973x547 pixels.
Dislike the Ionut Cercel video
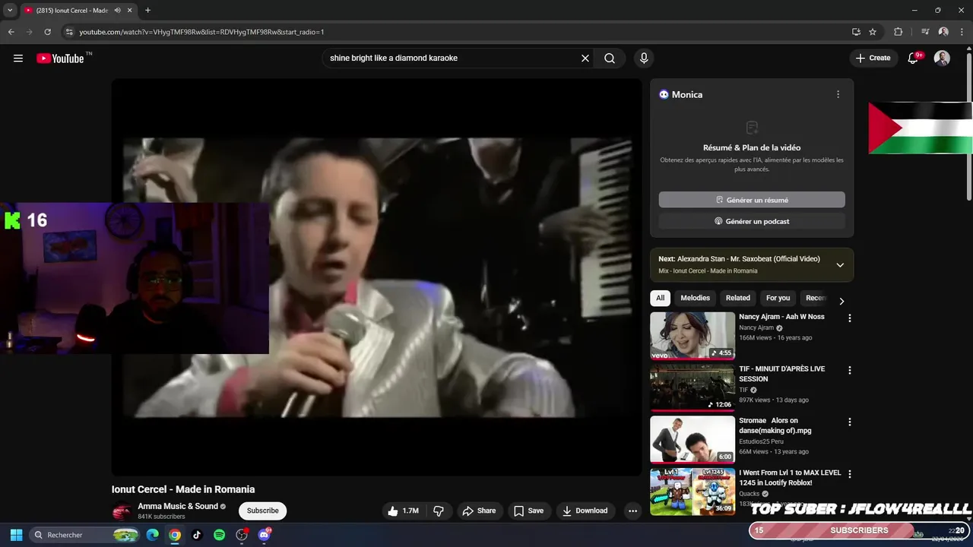(x=439, y=511)
